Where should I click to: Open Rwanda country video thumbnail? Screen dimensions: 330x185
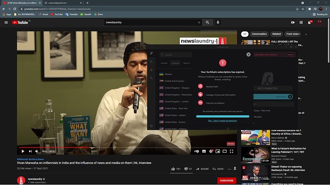pos(255,137)
